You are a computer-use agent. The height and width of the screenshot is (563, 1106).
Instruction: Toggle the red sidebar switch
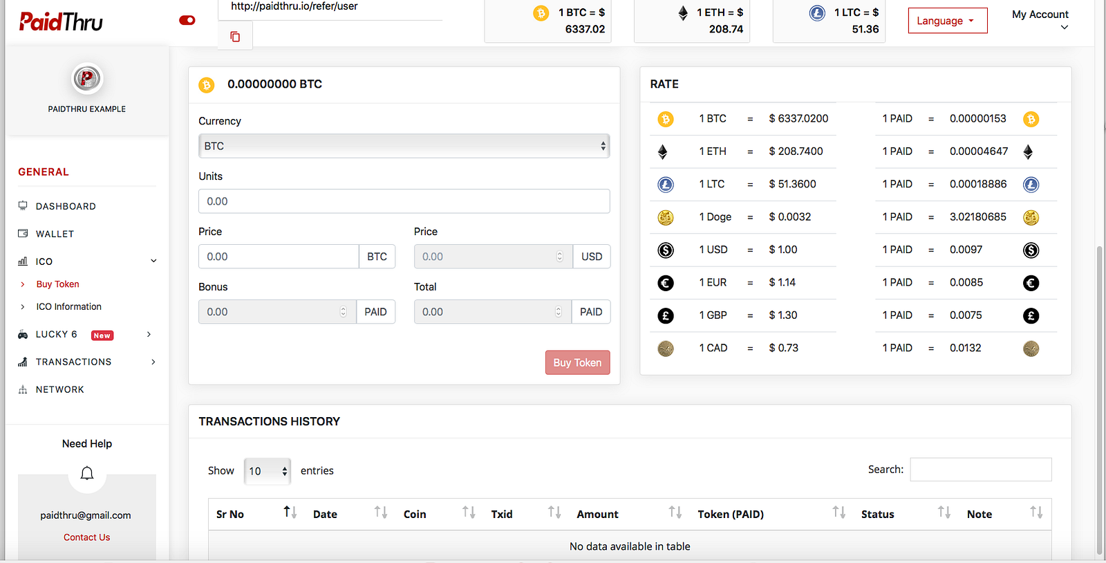pos(187,20)
